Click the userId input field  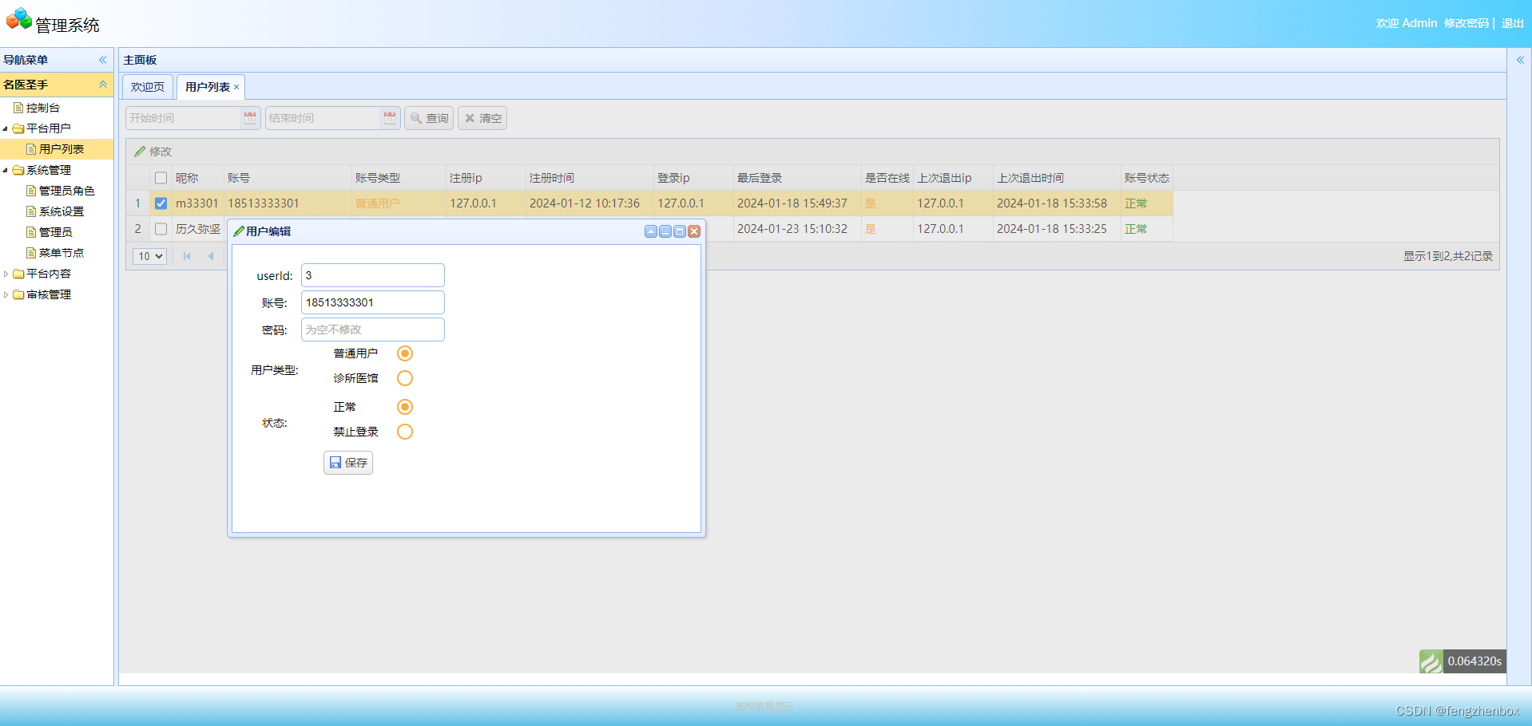coord(373,275)
